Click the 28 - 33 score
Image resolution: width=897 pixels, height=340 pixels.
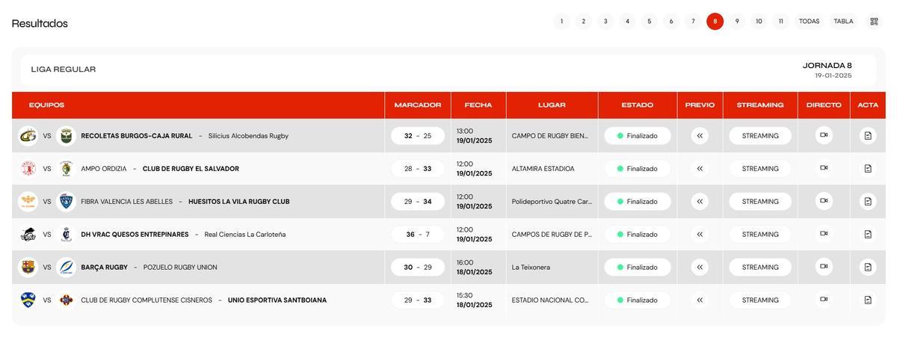418,169
